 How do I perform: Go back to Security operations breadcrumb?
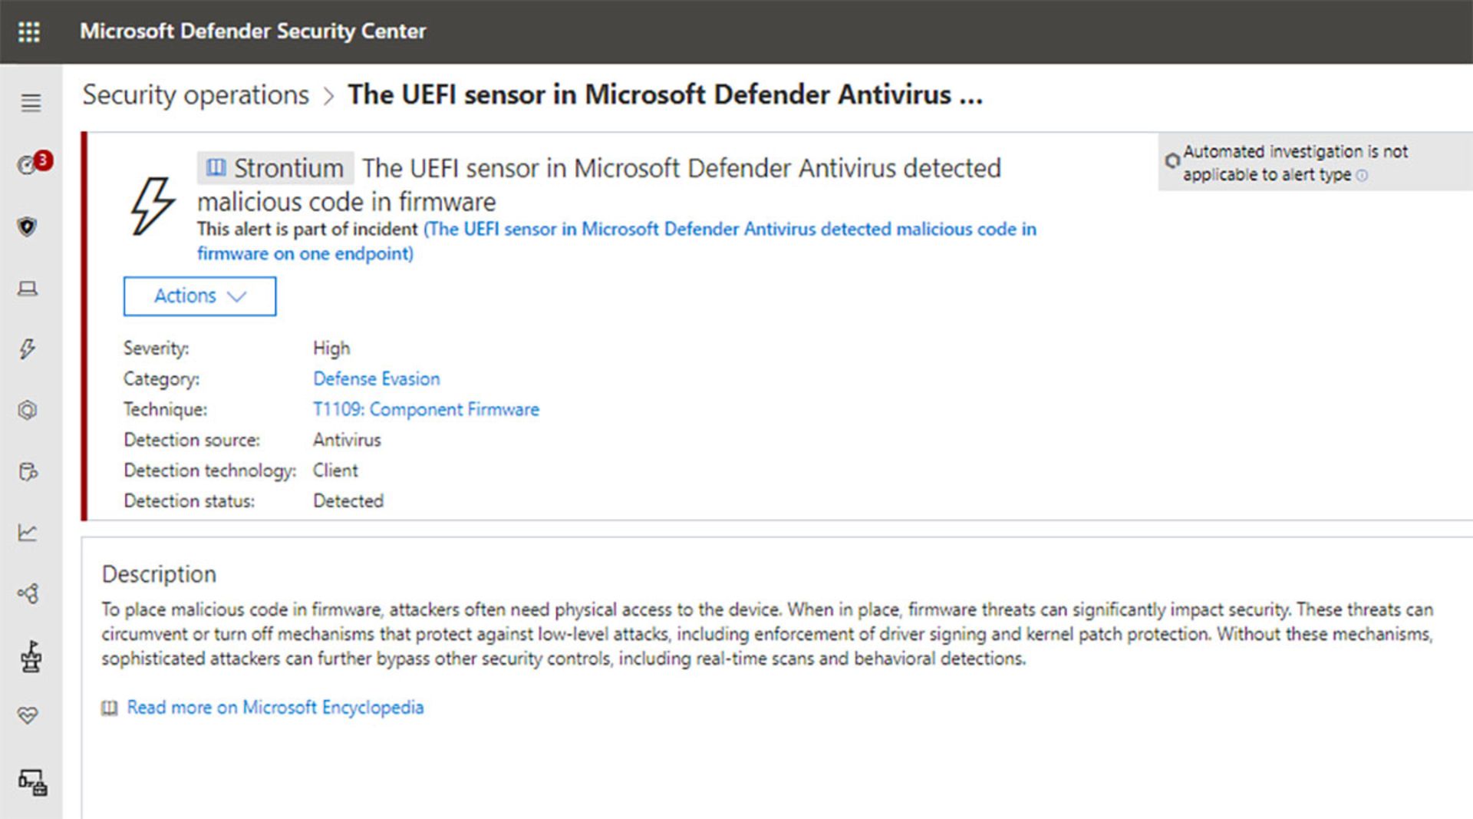196,95
